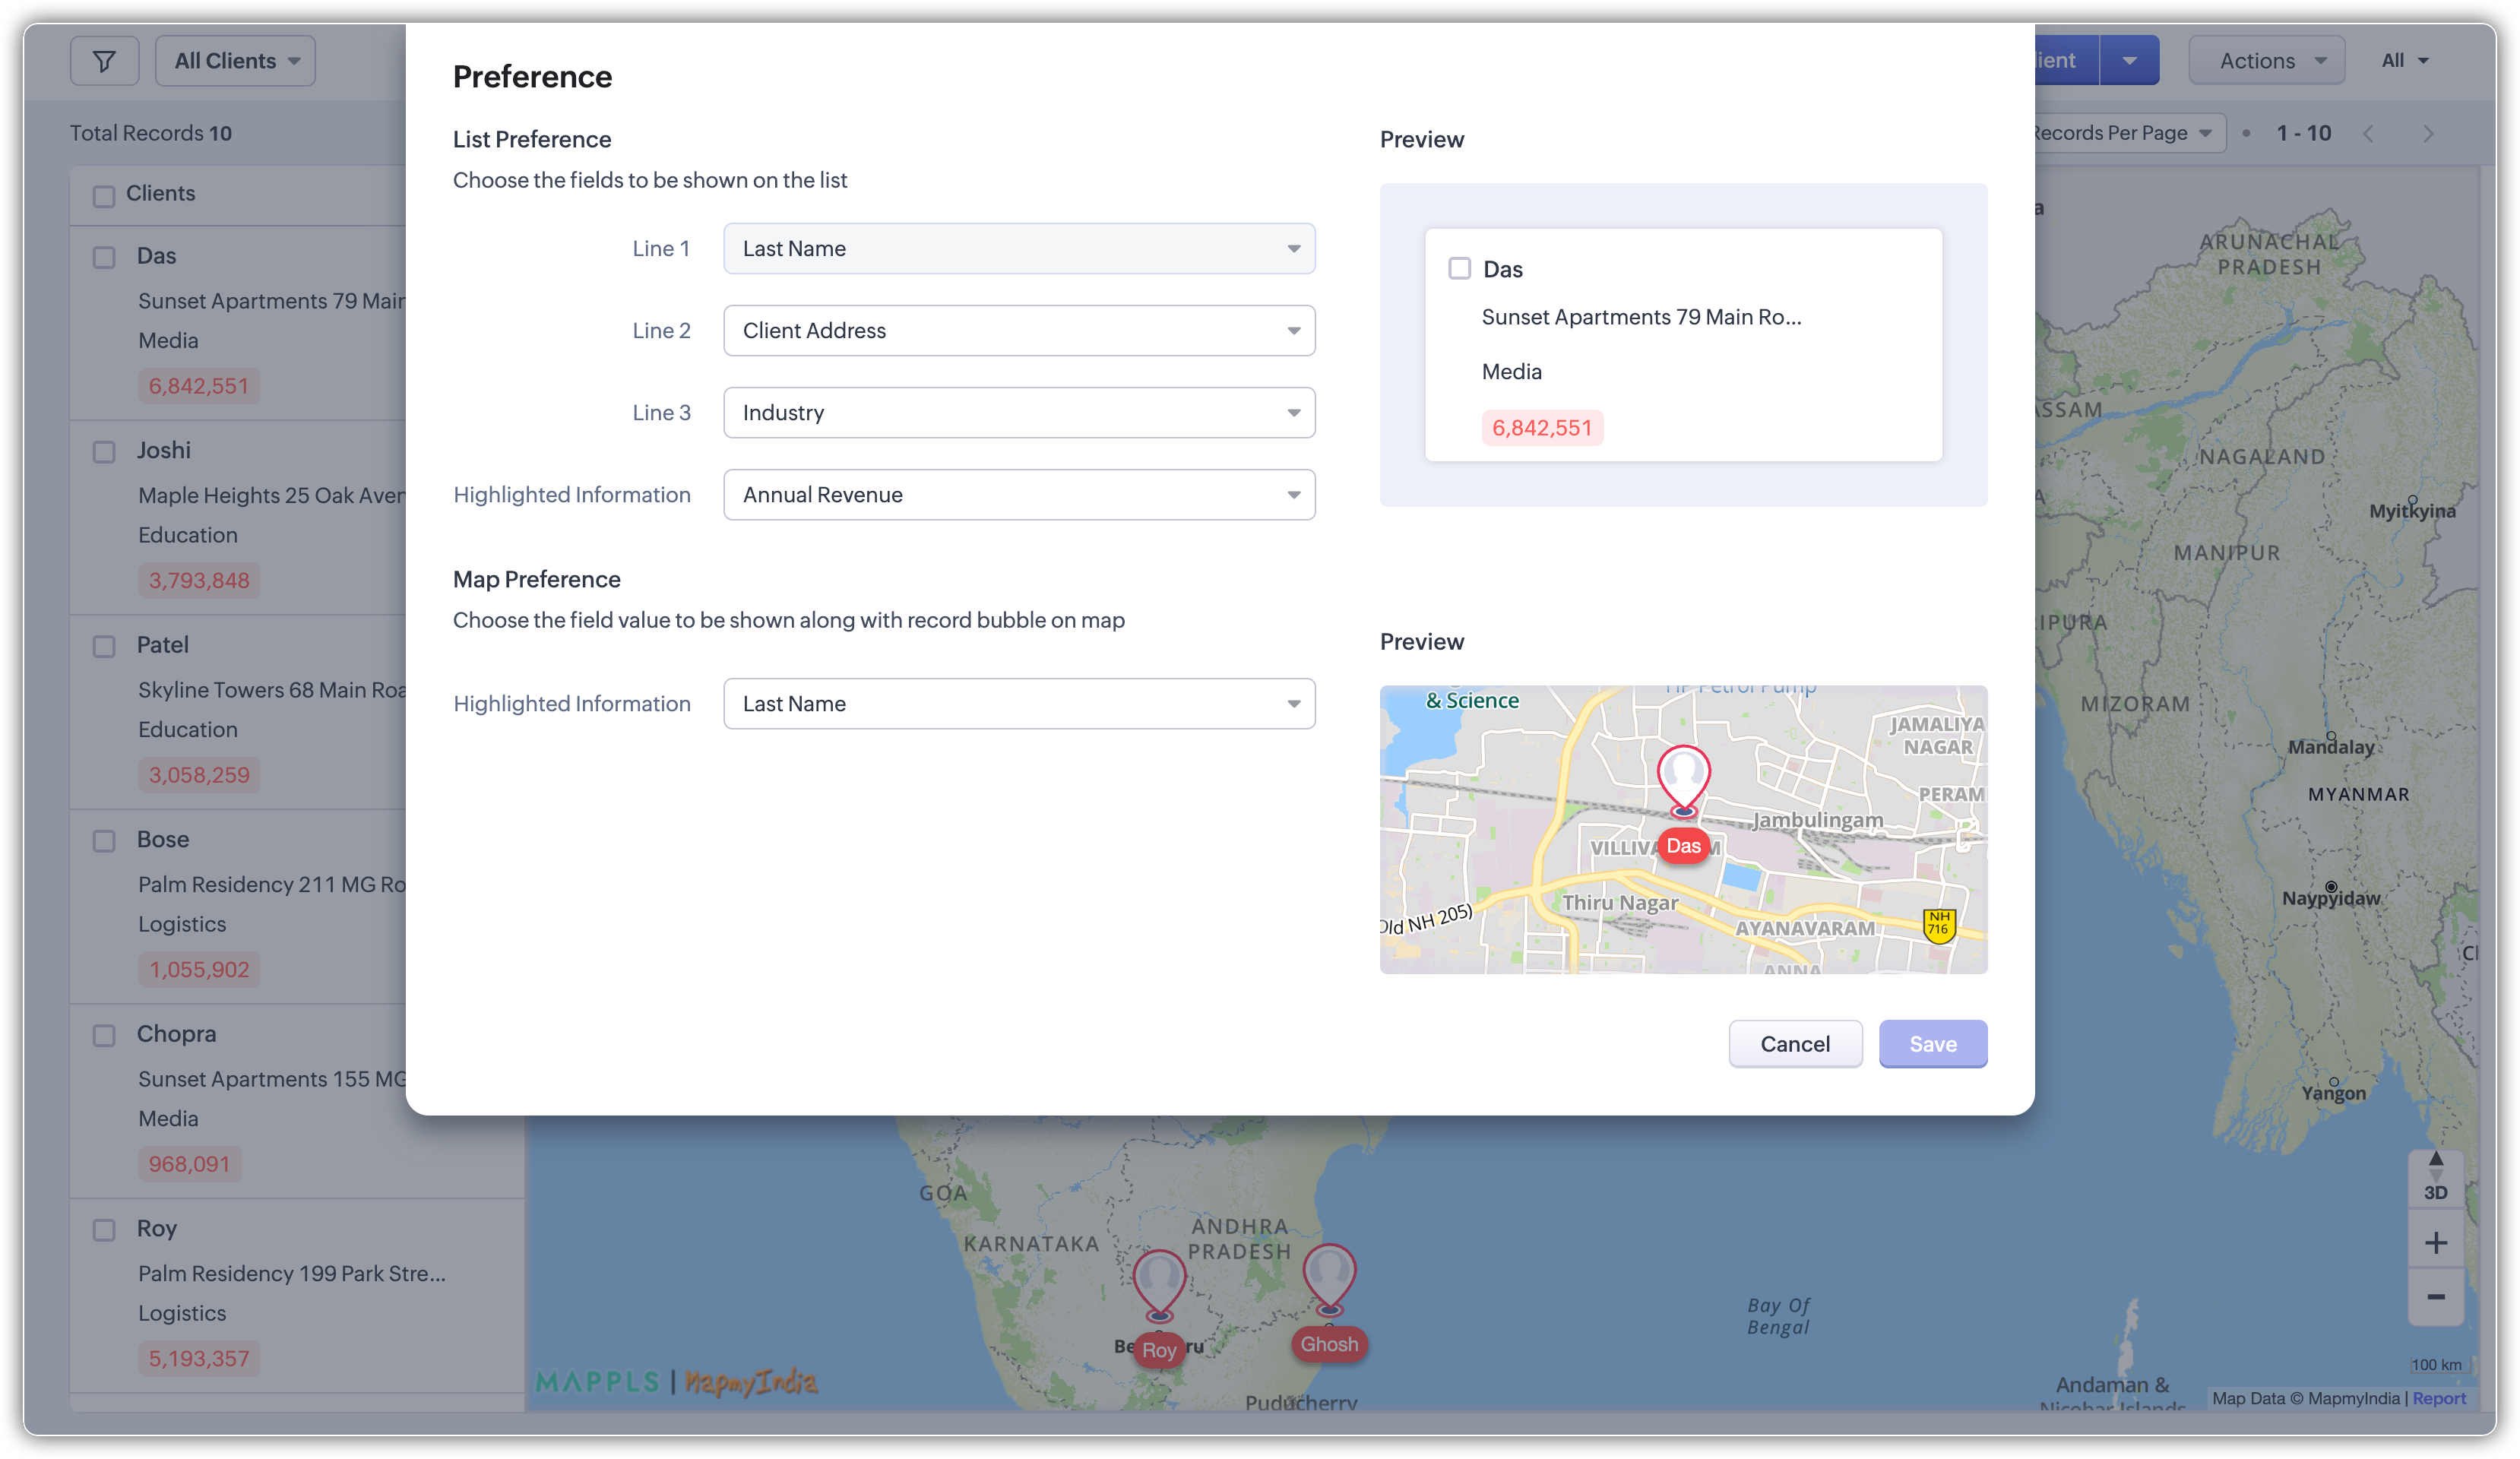Open the Line 1 Last Name dropdown

click(x=1018, y=248)
